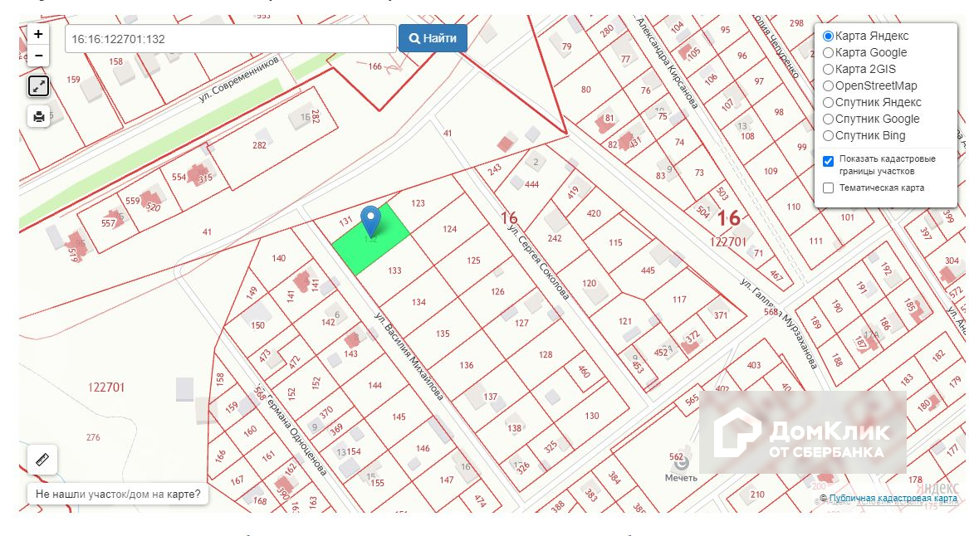This screenshot has width=969, height=536.
Task: Print the map using printer icon
Action: click(38, 116)
